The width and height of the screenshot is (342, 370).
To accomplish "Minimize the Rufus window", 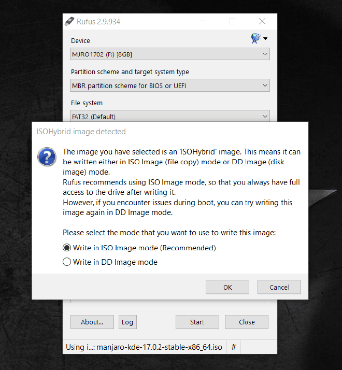I will [x=203, y=21].
